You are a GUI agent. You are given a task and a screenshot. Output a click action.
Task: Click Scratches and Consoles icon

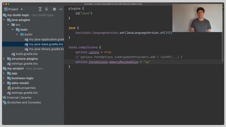pos(5,103)
